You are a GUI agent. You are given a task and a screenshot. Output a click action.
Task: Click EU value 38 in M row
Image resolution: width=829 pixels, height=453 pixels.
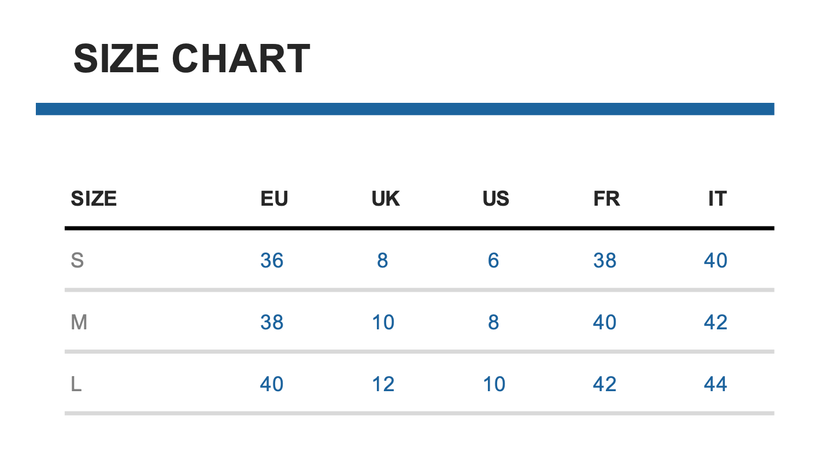point(272,322)
